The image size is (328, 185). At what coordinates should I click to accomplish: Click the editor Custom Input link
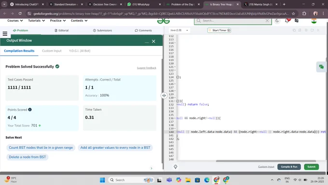[x=266, y=167]
